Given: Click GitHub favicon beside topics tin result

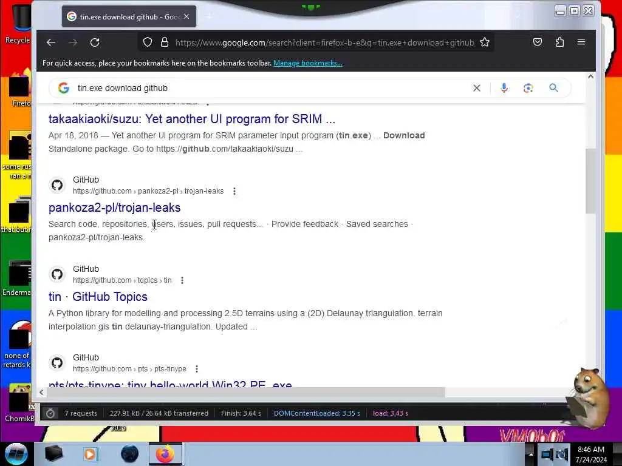Looking at the screenshot, I should point(57,274).
